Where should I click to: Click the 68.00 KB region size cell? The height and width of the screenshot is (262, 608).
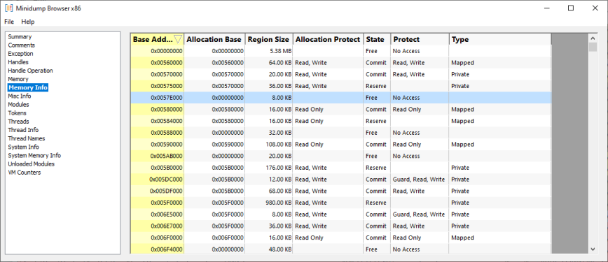269,191
